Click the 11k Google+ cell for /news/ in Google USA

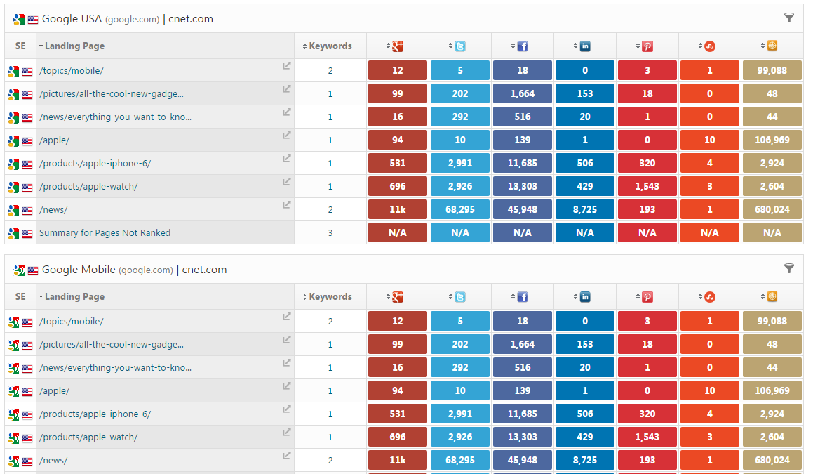pyautogui.click(x=397, y=210)
